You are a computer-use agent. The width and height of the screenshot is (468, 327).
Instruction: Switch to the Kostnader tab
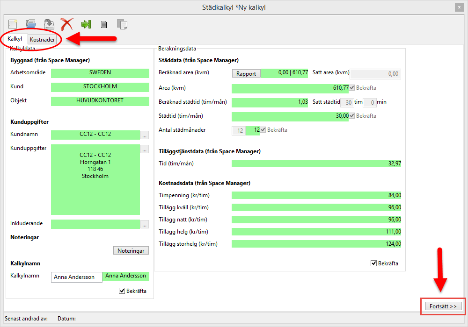tap(43, 40)
